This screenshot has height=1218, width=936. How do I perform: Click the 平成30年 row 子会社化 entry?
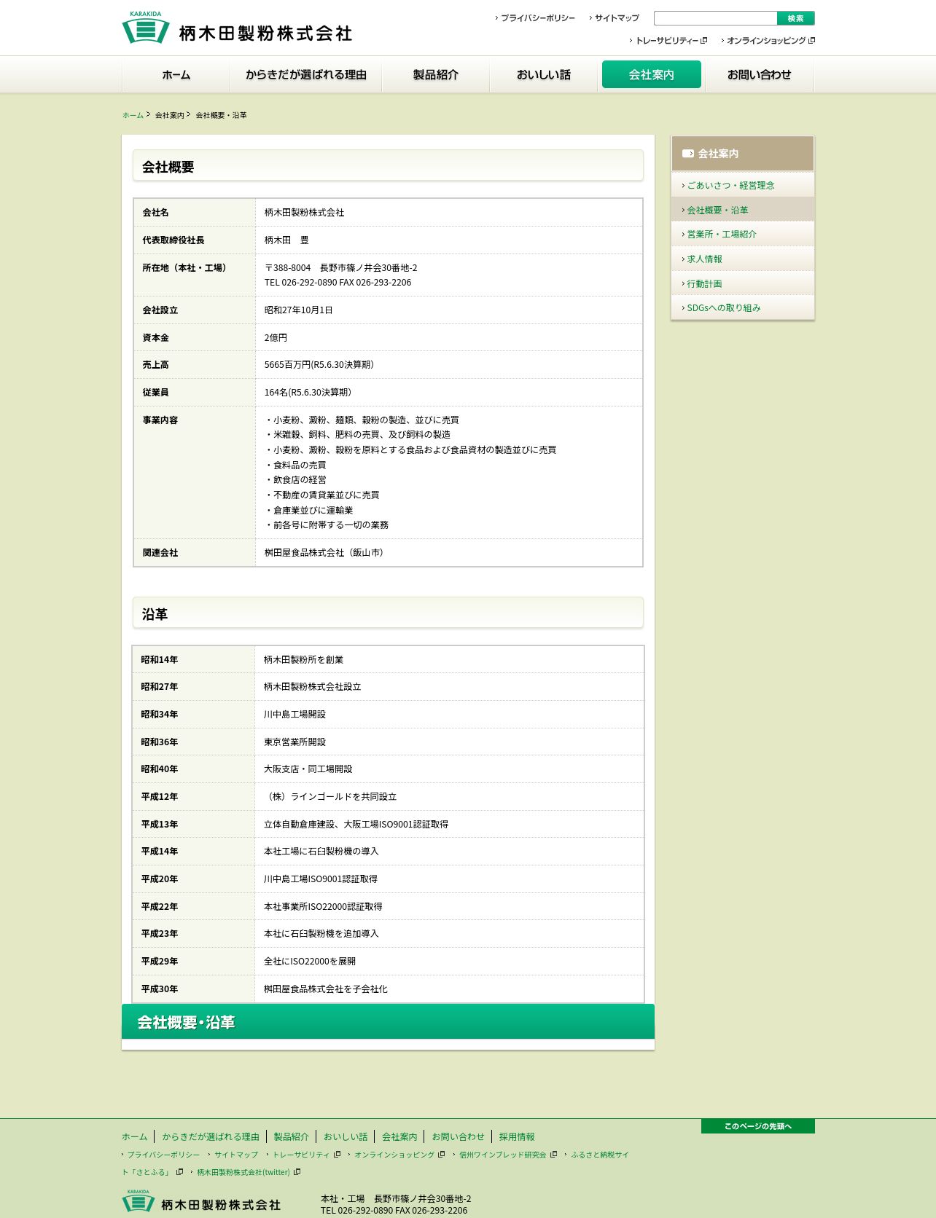pyautogui.click(x=325, y=989)
